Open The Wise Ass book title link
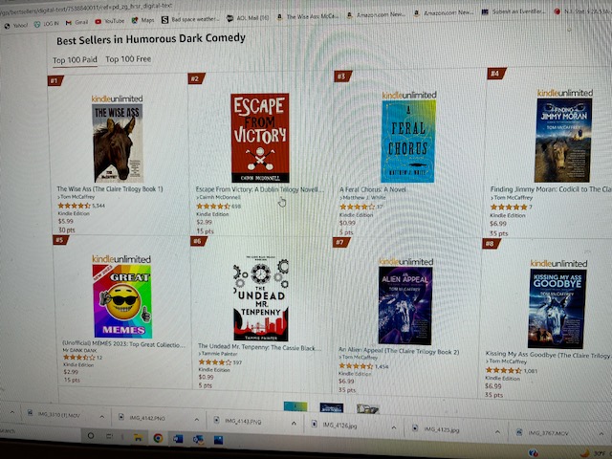Viewport: 612px width, 459px height. pos(110,189)
